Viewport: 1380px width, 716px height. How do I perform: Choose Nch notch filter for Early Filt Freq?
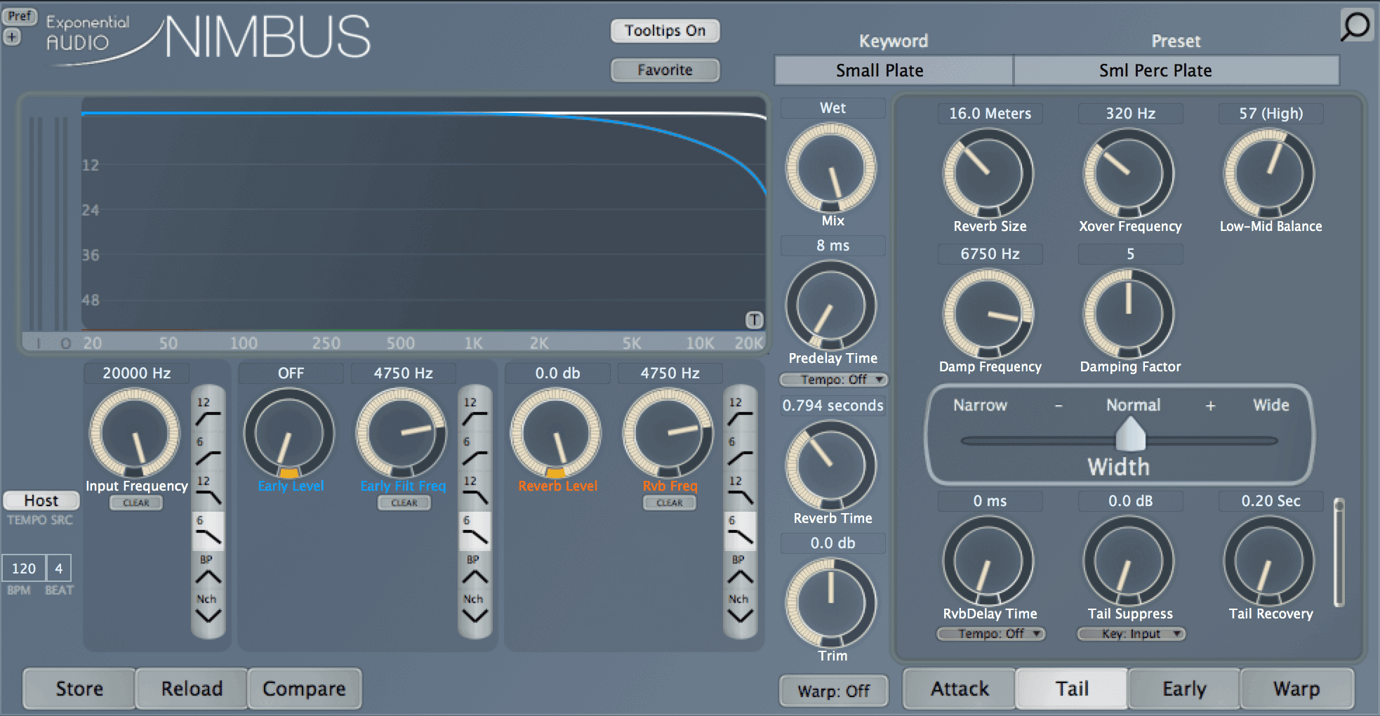pyautogui.click(x=475, y=609)
